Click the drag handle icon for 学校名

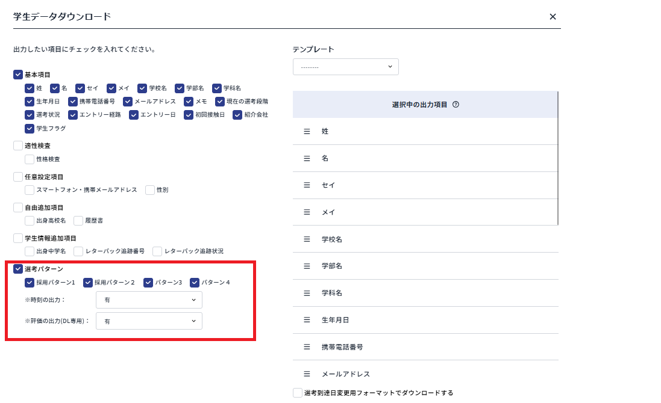307,239
